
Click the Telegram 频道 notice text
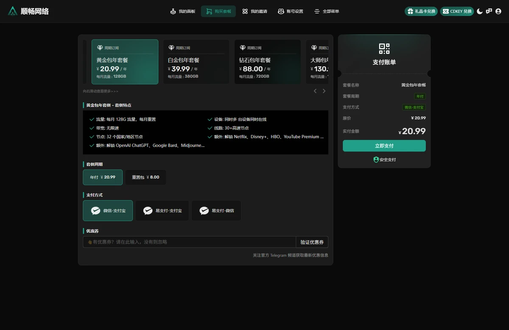(291, 255)
